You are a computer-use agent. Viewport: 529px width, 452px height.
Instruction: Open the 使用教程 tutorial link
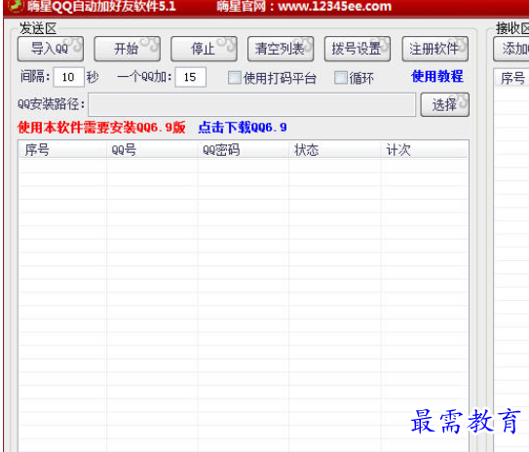pyautogui.click(x=437, y=77)
